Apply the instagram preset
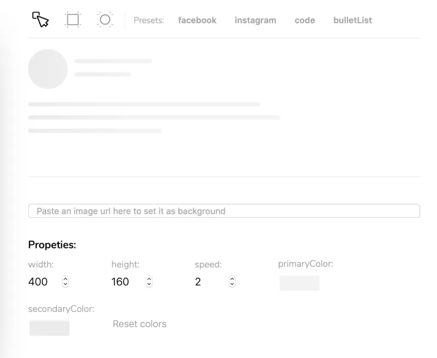 coord(255,20)
